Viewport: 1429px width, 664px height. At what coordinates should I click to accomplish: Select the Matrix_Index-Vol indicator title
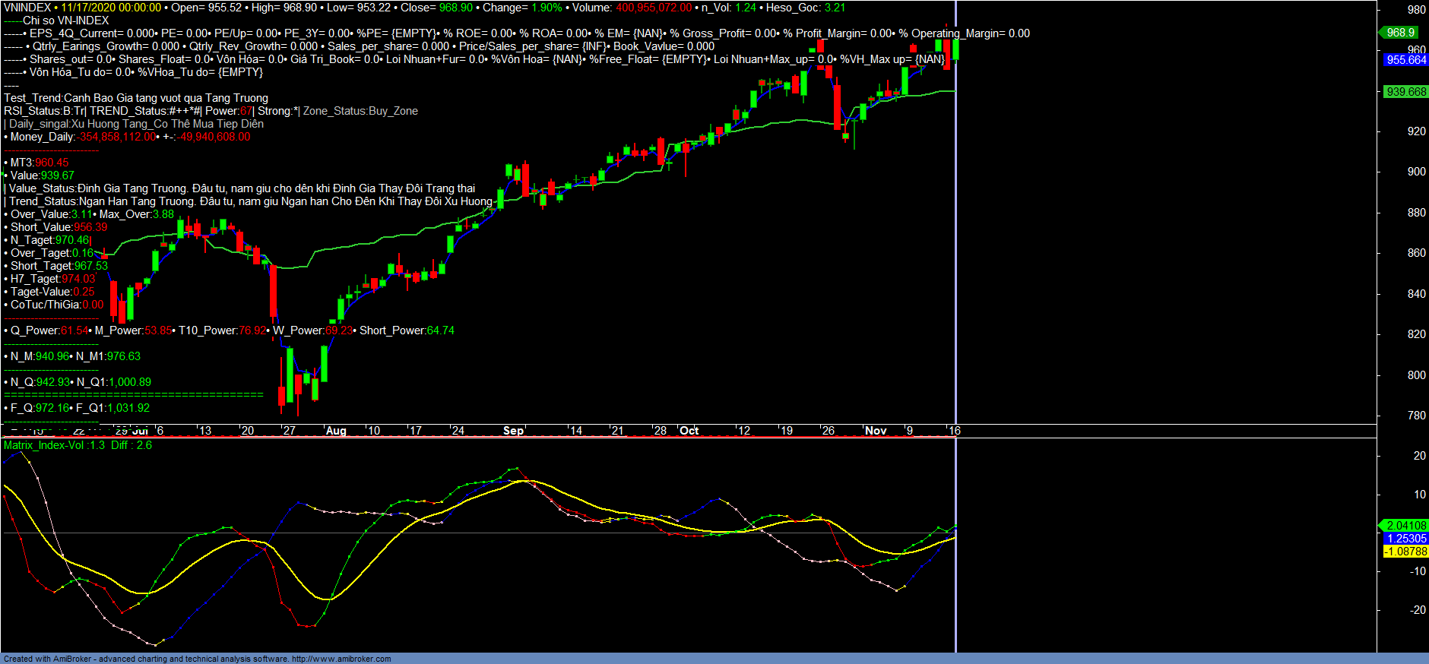click(54, 445)
